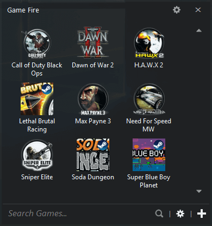Select the Super Blue Boy Planet thumbnail

149,155
